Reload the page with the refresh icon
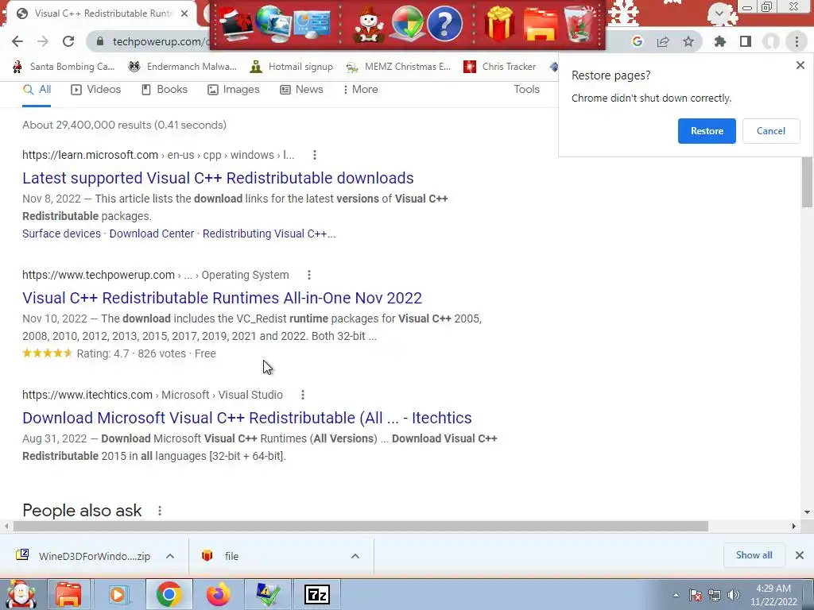 (x=68, y=41)
